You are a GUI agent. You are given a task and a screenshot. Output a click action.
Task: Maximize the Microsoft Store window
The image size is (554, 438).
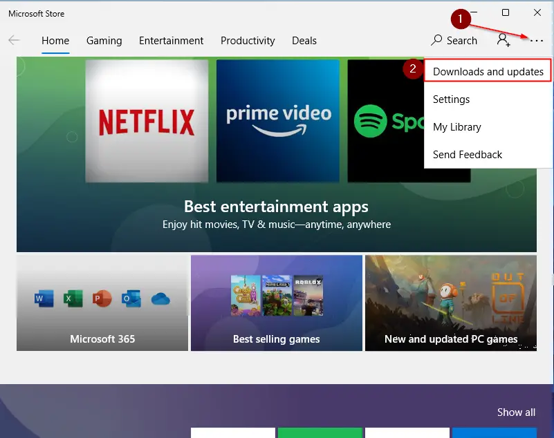(506, 12)
